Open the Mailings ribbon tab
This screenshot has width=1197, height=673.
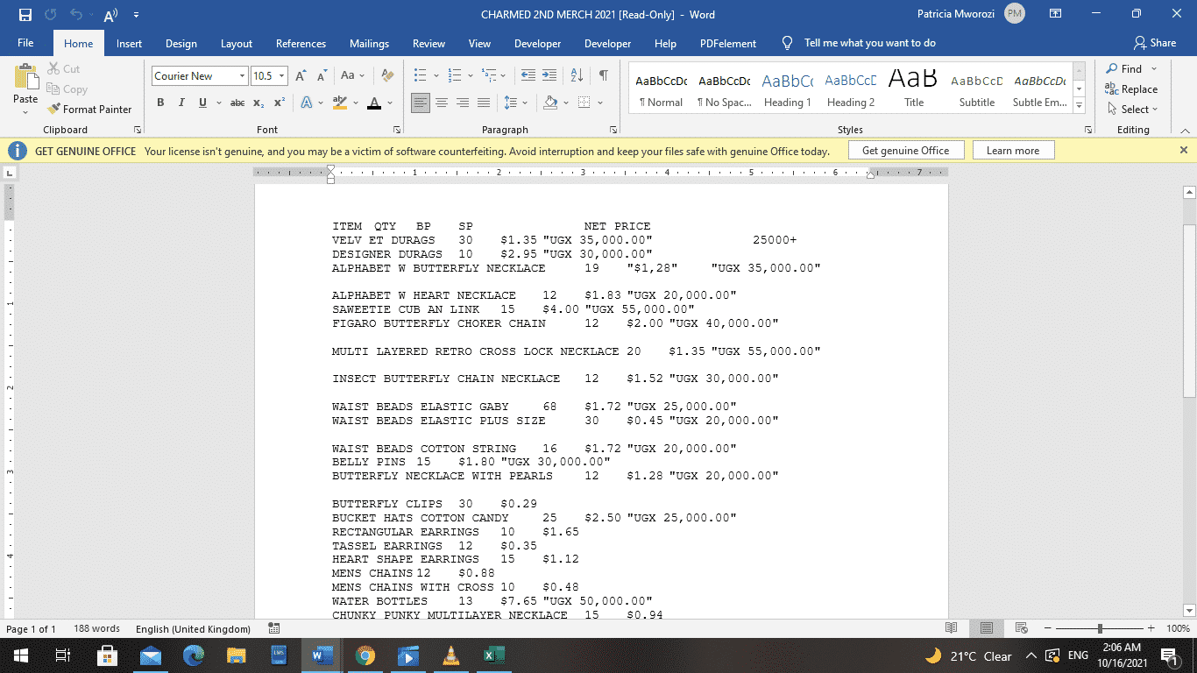[369, 42]
